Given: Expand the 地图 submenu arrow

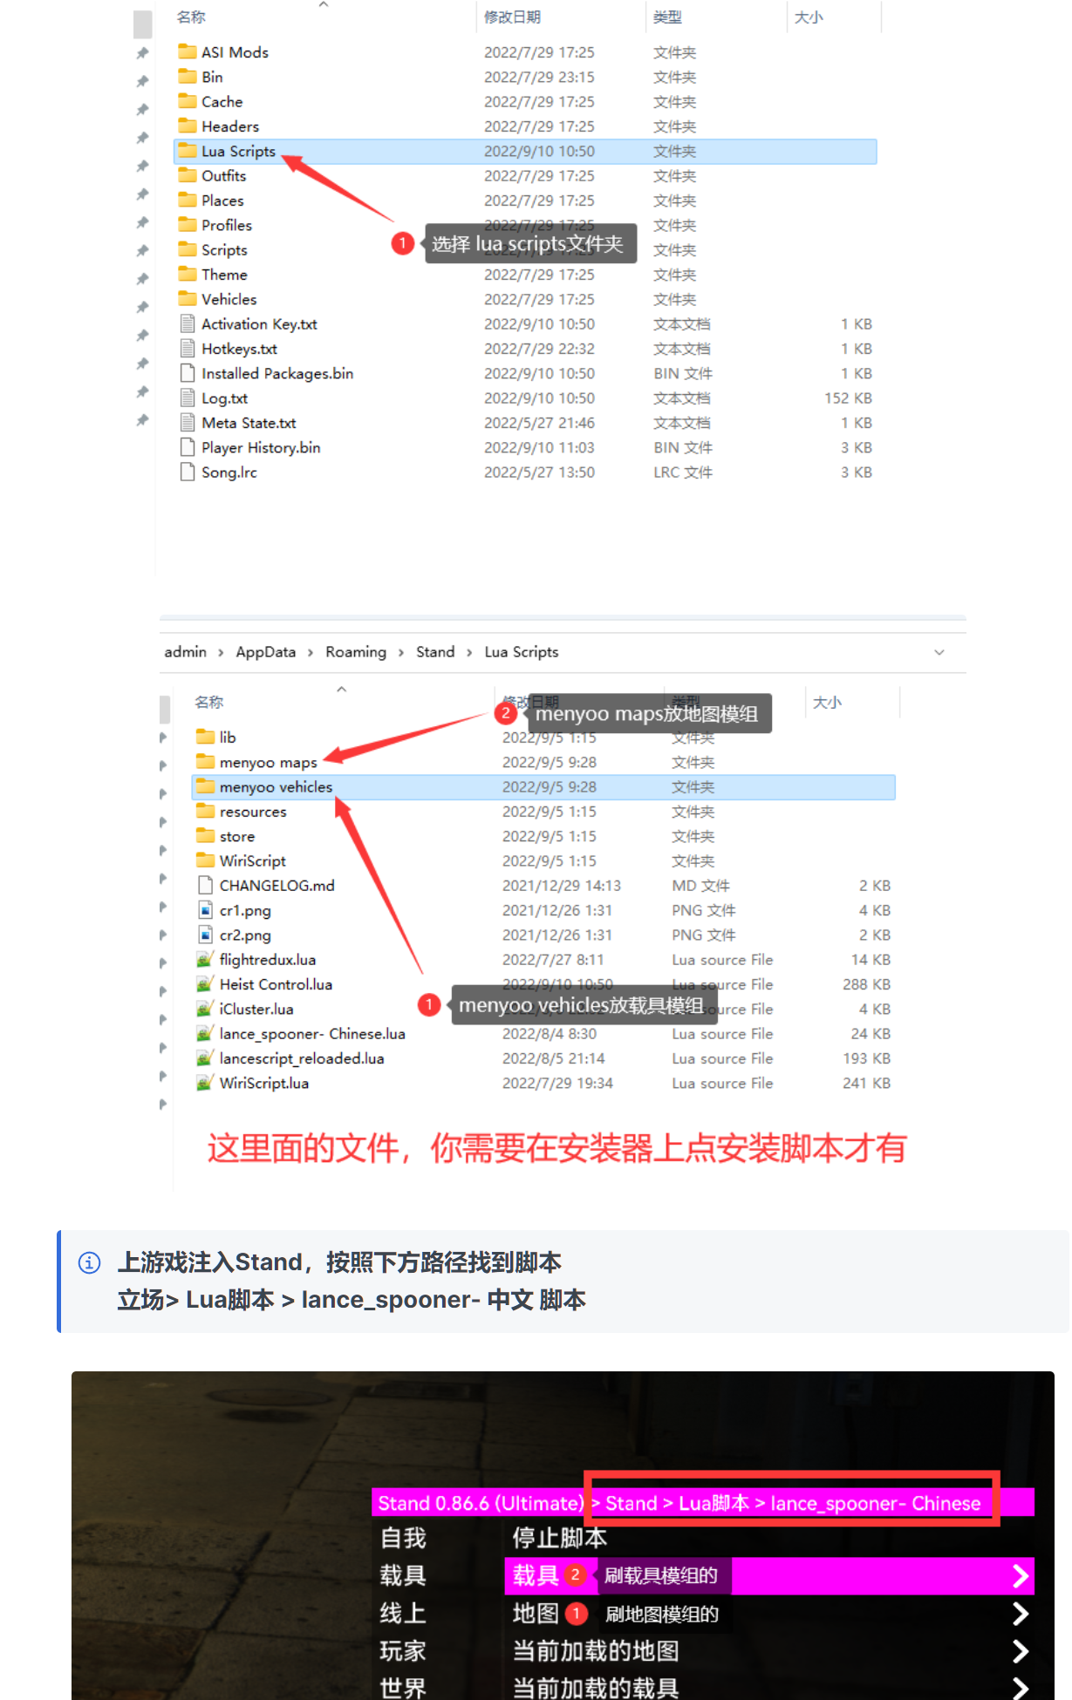Looking at the screenshot, I should [1020, 1614].
